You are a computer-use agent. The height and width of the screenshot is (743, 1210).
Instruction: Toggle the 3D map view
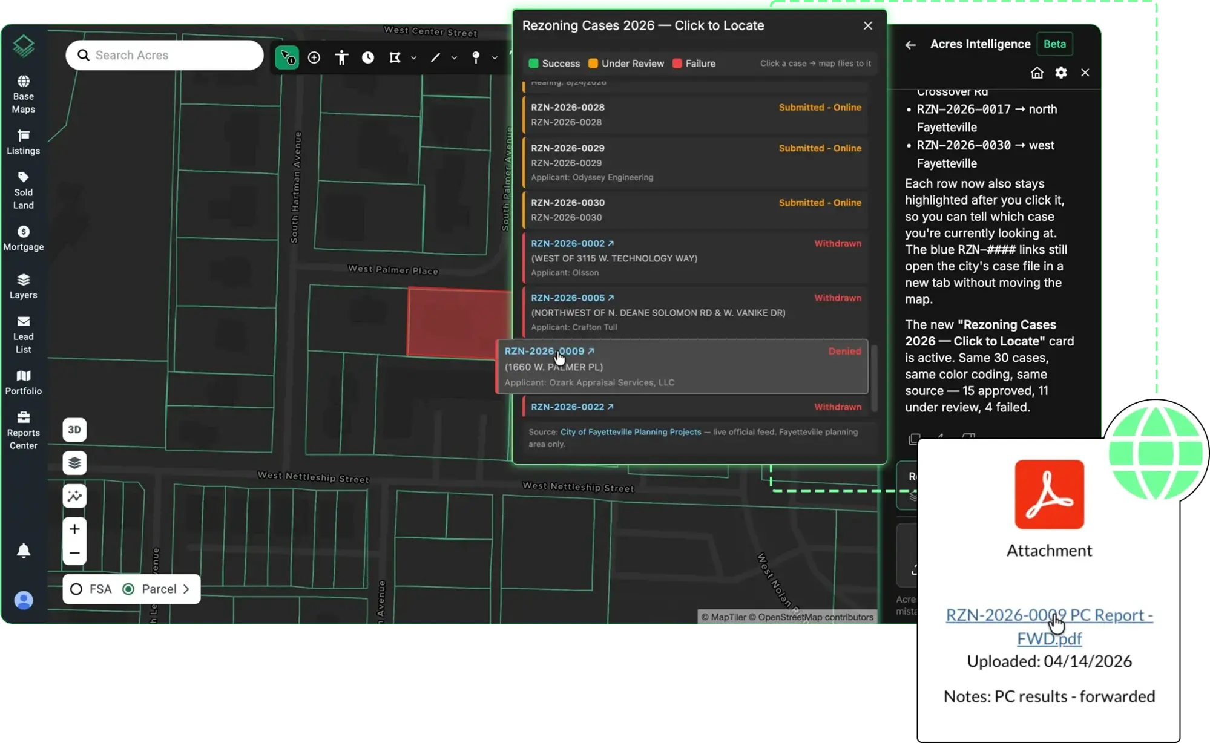coord(74,430)
